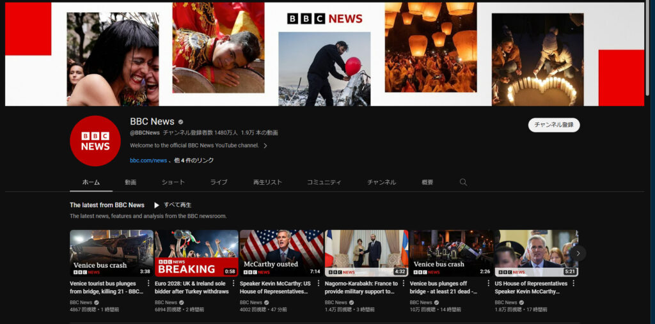Open the Euro 2028 BREAKING video thumbnail
The image size is (655, 324).
(196, 253)
